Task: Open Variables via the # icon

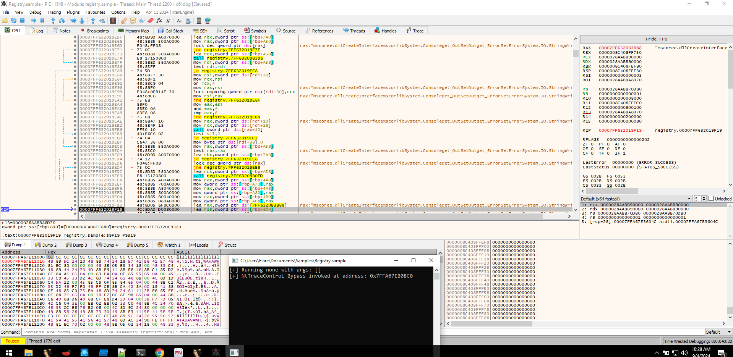Action: point(168,21)
